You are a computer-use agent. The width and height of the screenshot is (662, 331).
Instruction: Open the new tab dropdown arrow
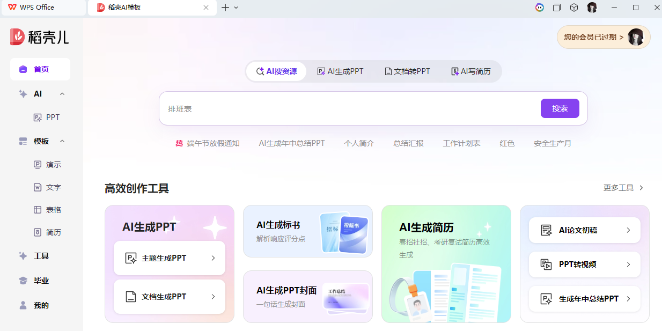(236, 8)
